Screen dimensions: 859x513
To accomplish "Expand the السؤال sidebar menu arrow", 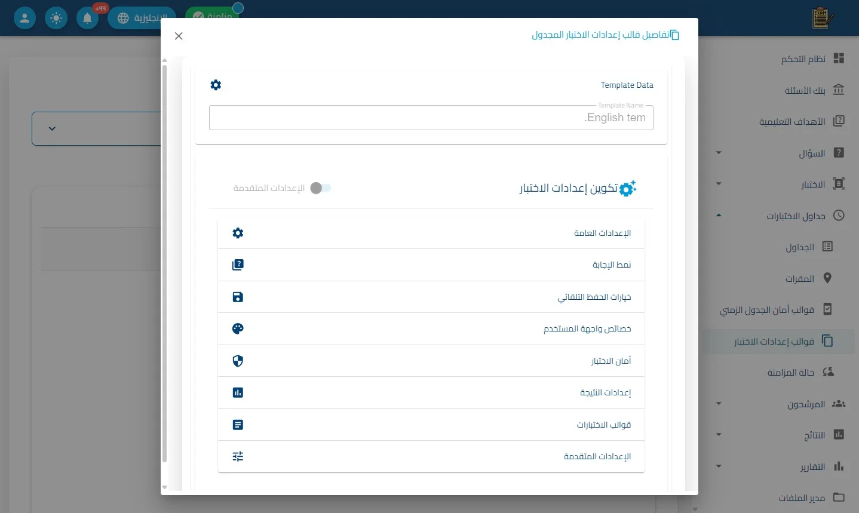I will point(719,153).
